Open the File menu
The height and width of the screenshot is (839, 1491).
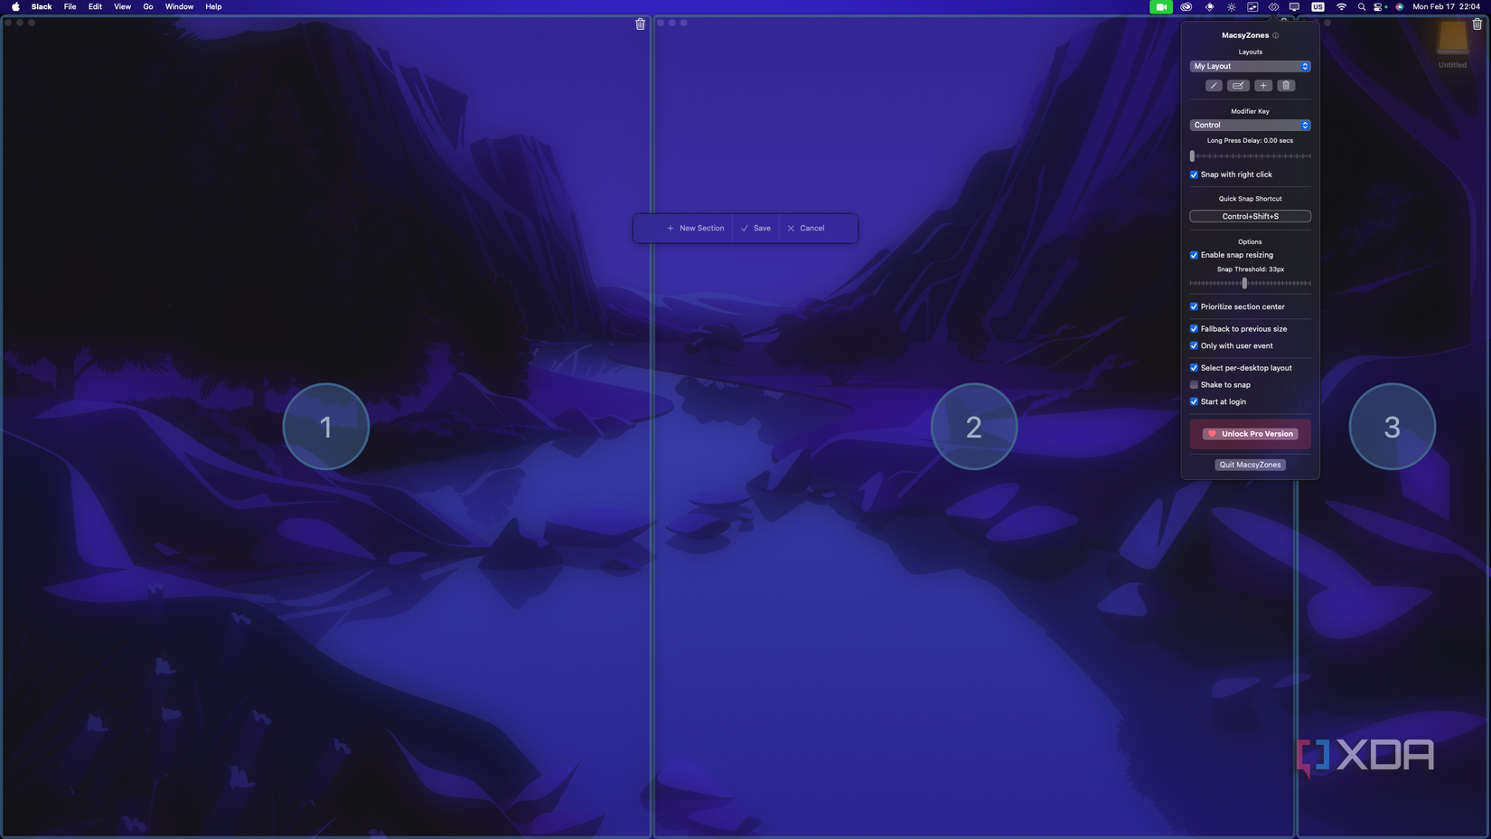point(70,6)
